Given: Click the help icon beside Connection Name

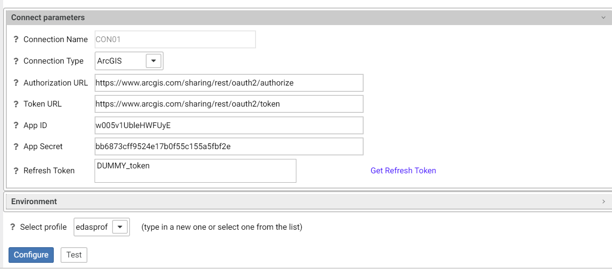Looking at the screenshot, I should [x=16, y=39].
